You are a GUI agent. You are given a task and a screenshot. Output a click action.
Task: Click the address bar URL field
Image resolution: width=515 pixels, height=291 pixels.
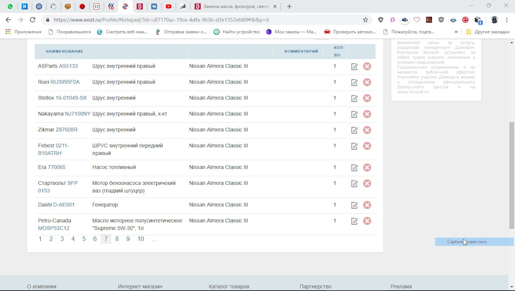[x=207, y=20]
